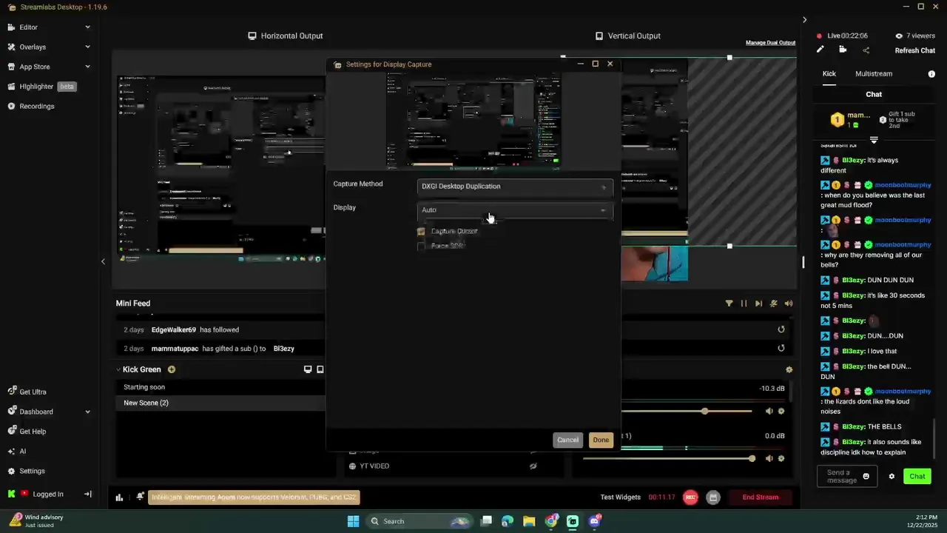Share the stream via share icon
947x533 pixels.
pos(866,50)
